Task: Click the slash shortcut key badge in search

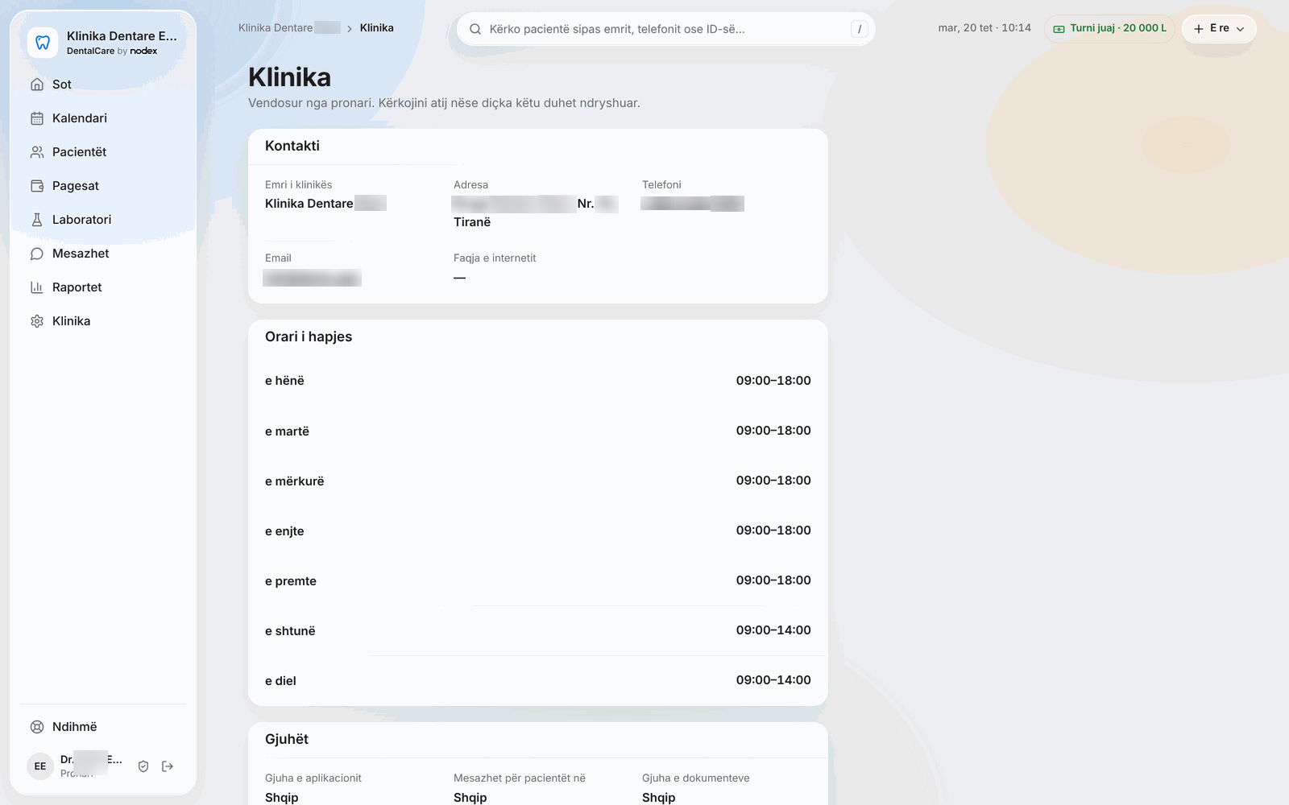Action: point(860,29)
